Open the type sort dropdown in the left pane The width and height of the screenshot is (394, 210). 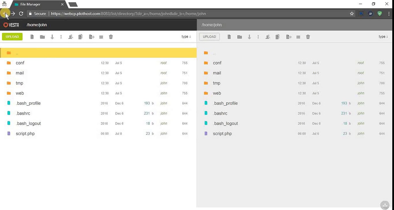(186, 37)
